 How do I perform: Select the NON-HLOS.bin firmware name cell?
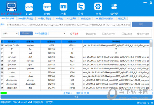click(x=12, y=45)
